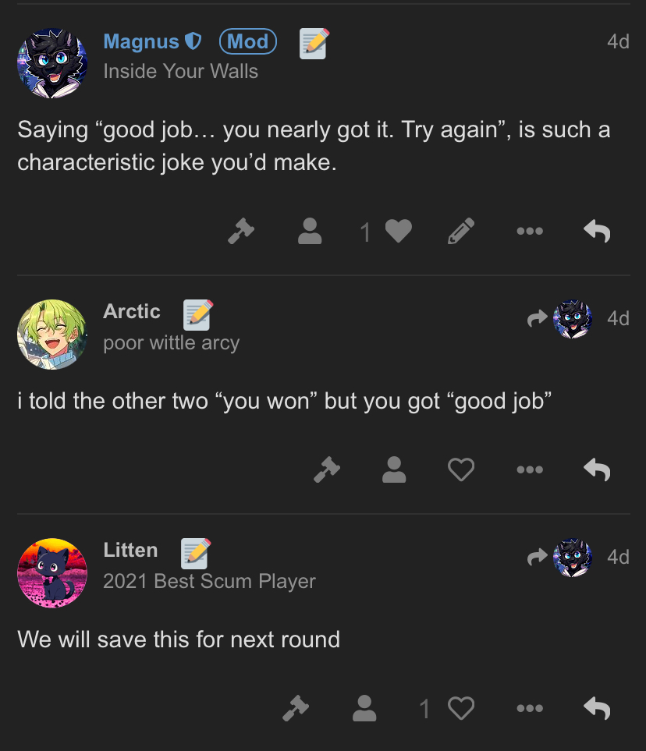
Task: Expand more actions on Litten's post
Action: tap(530, 708)
